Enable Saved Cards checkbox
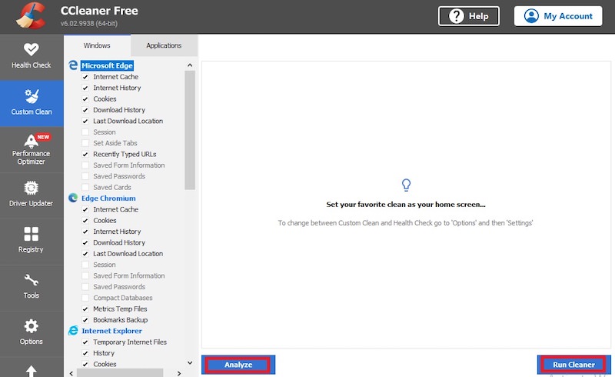Screen dimensions: 615x377 tap(85, 187)
